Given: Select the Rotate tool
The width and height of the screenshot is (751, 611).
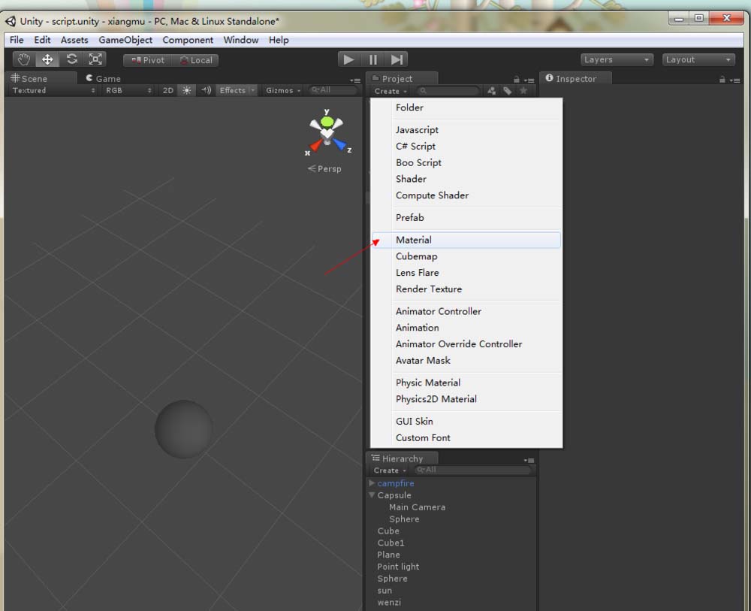Looking at the screenshot, I should click(x=72, y=59).
